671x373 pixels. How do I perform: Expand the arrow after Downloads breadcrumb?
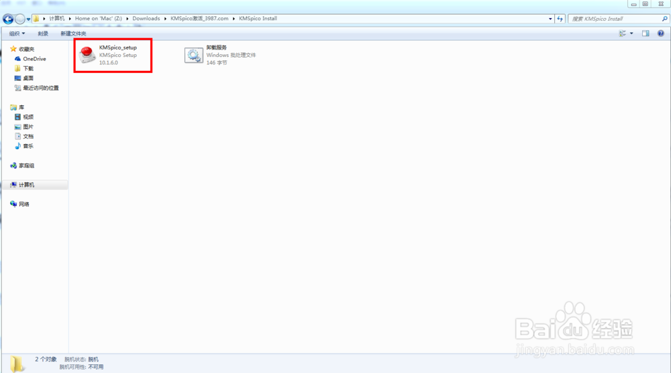165,19
